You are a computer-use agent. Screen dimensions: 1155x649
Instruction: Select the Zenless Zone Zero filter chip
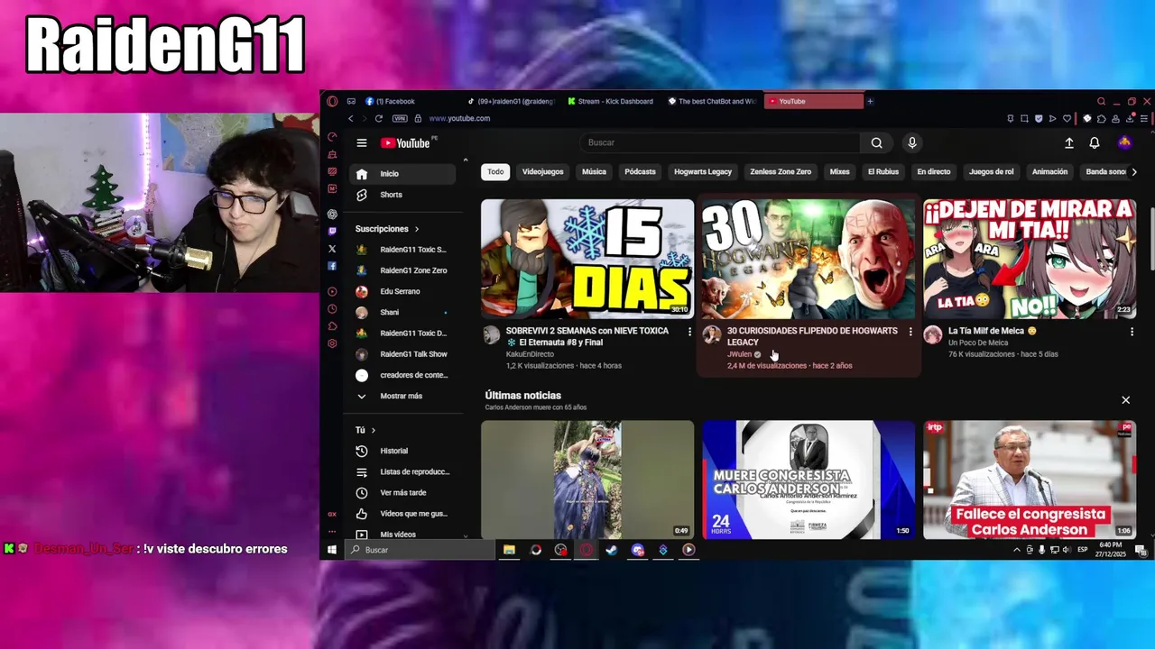point(781,171)
